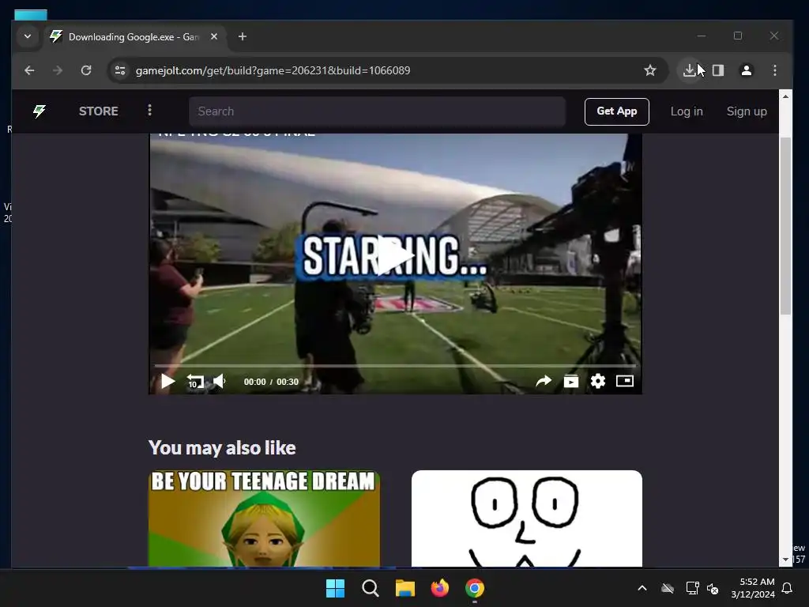Close the Downloading Google.exe tab

pos(214,36)
